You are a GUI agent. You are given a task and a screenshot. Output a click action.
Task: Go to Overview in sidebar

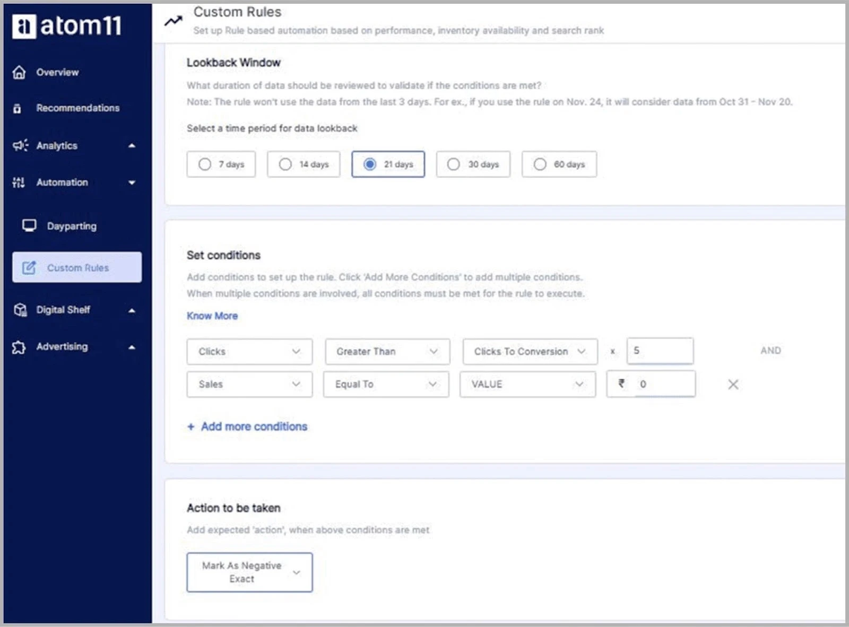tap(57, 72)
